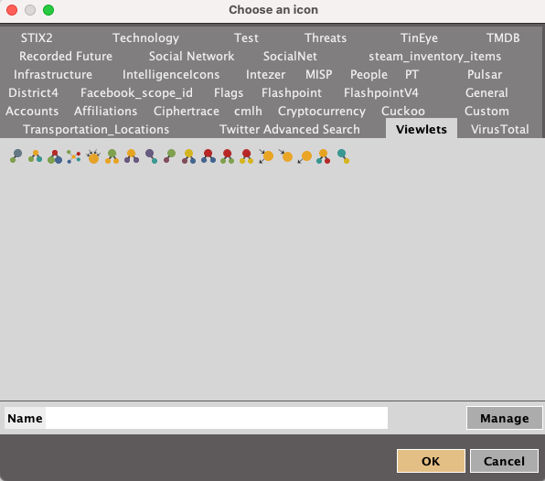The width and height of the screenshot is (545, 481).
Task: Focus the Name input field
Action: [217, 418]
